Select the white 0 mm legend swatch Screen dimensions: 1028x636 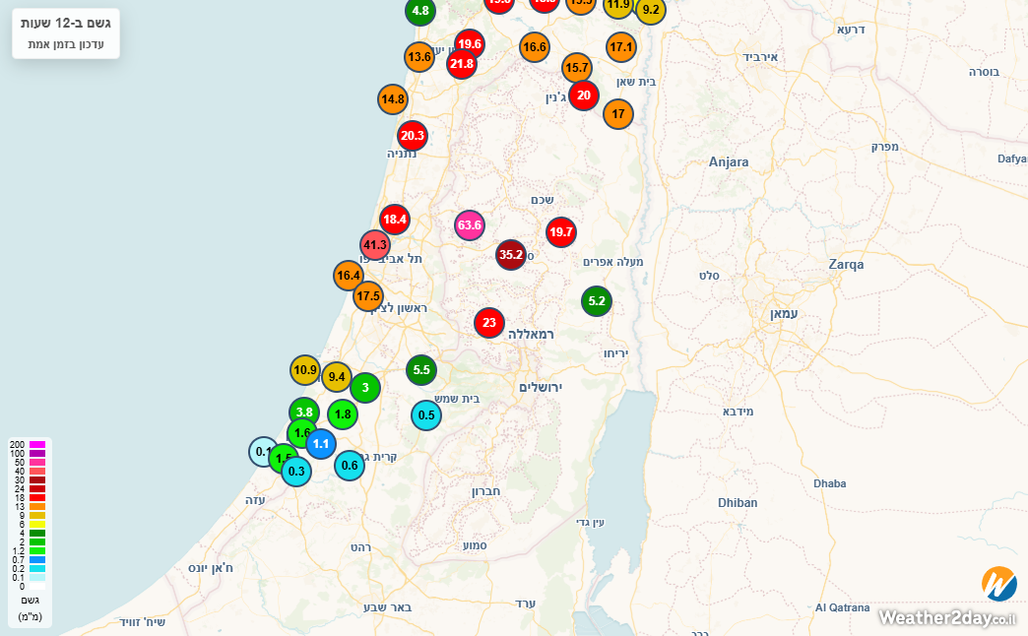pos(37,586)
